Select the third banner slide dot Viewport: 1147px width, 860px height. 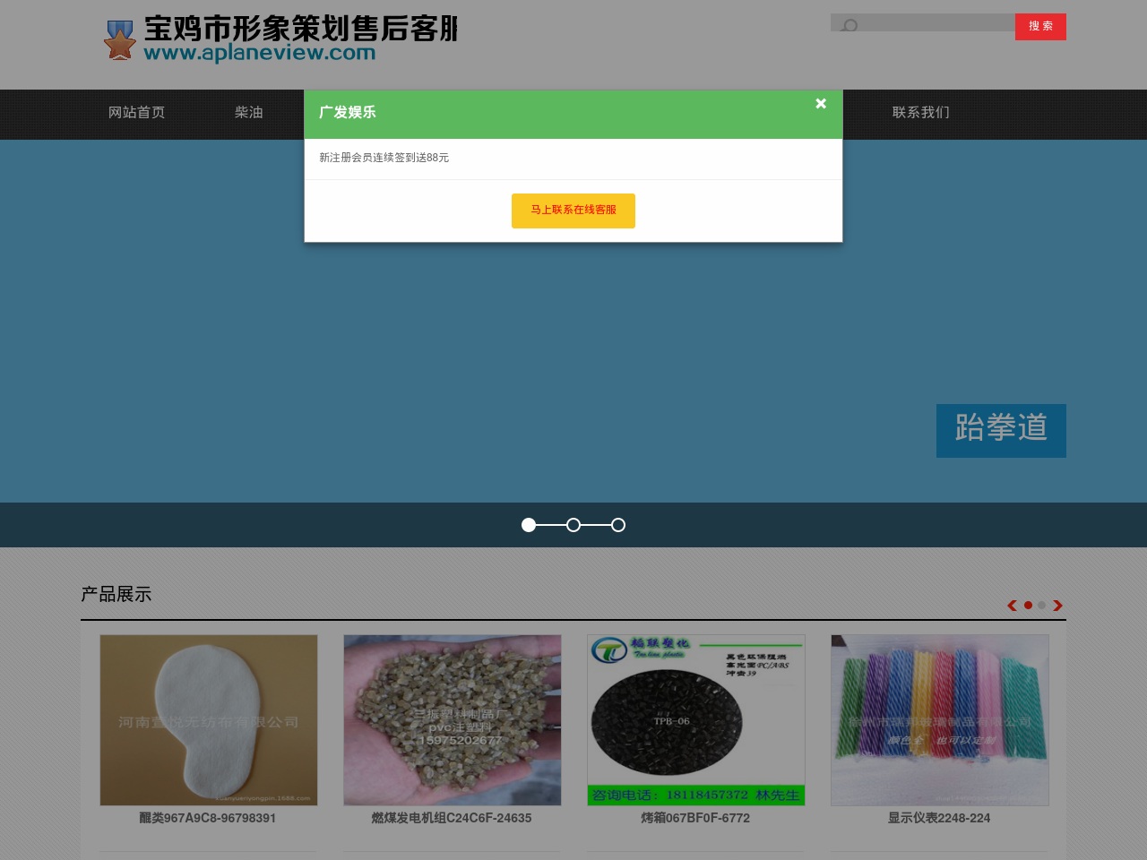pos(618,525)
